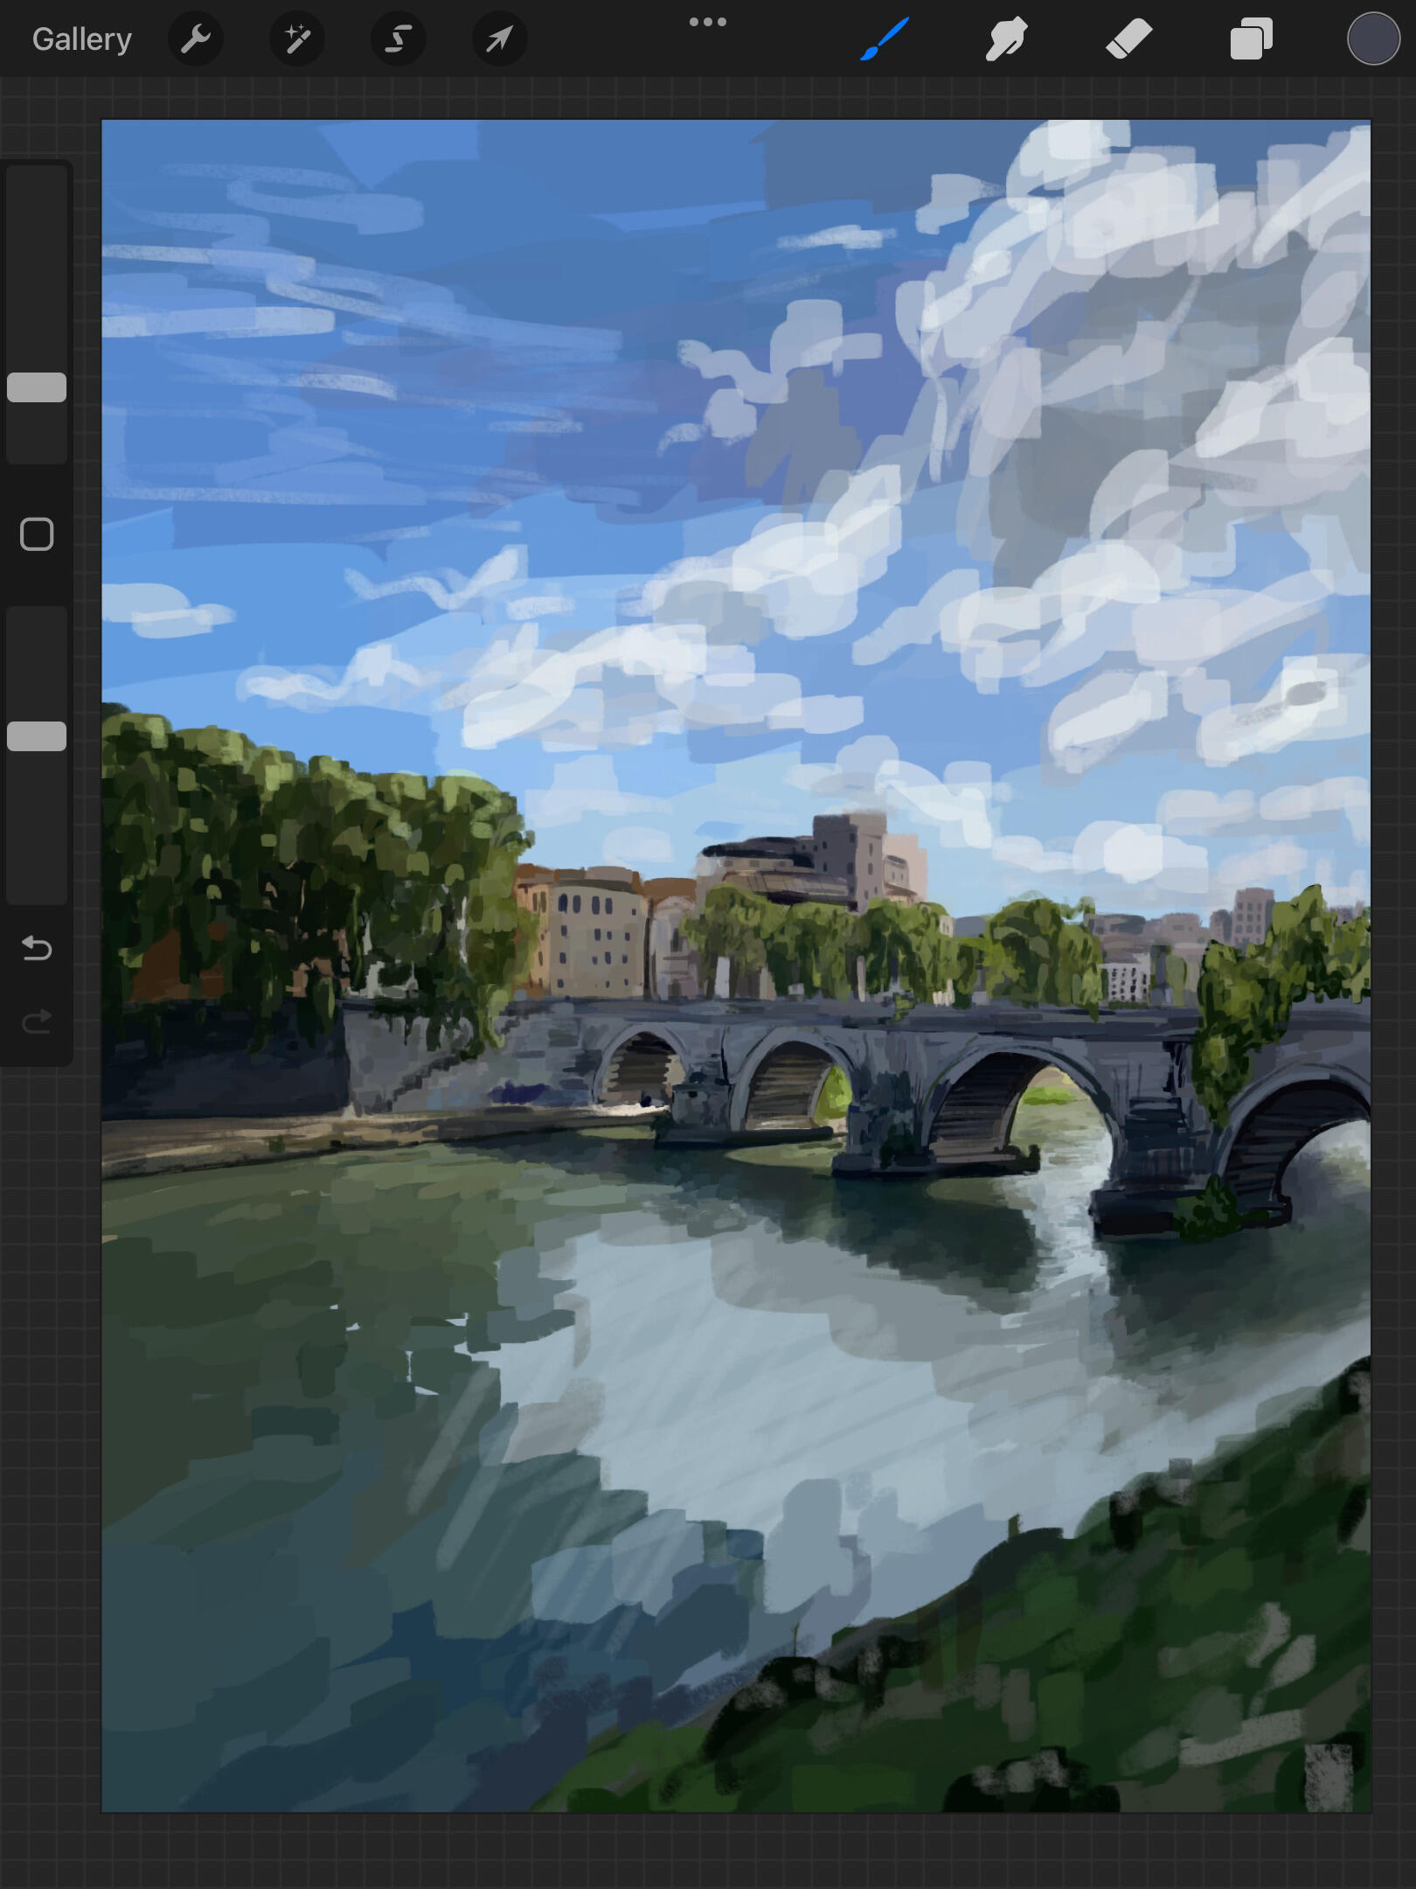Click the brush size slider handle
Image resolution: width=1416 pixels, height=1889 pixels.
[37, 387]
